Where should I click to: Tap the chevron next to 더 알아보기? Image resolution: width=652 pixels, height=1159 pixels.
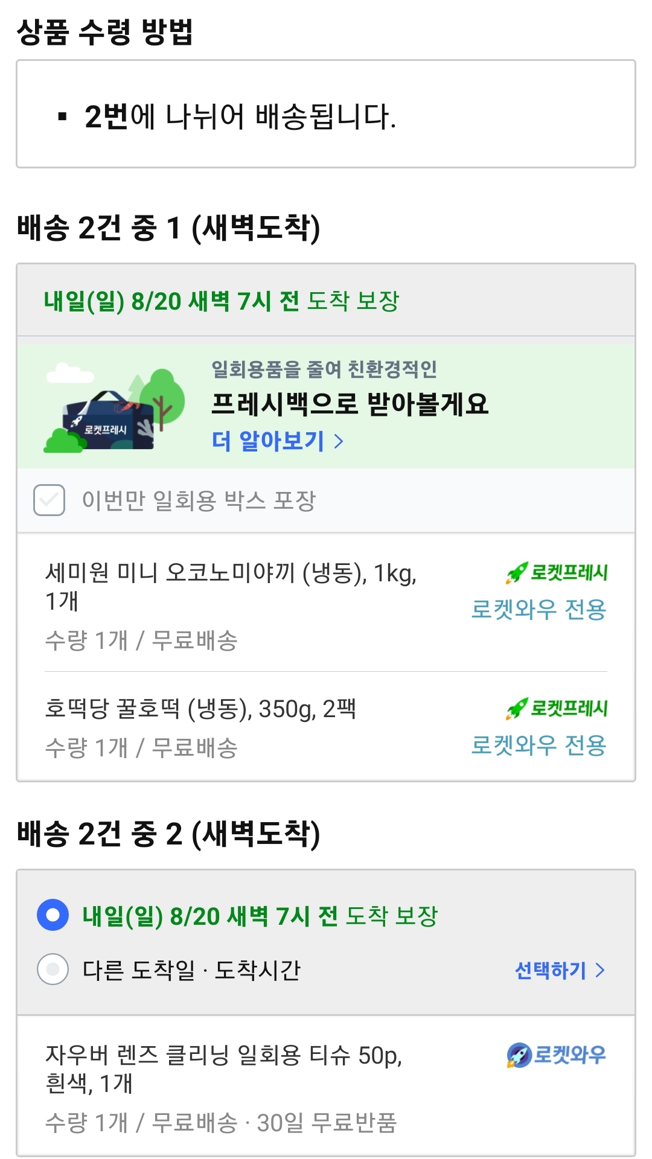(339, 441)
